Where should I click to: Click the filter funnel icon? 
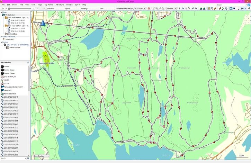[28, 159]
